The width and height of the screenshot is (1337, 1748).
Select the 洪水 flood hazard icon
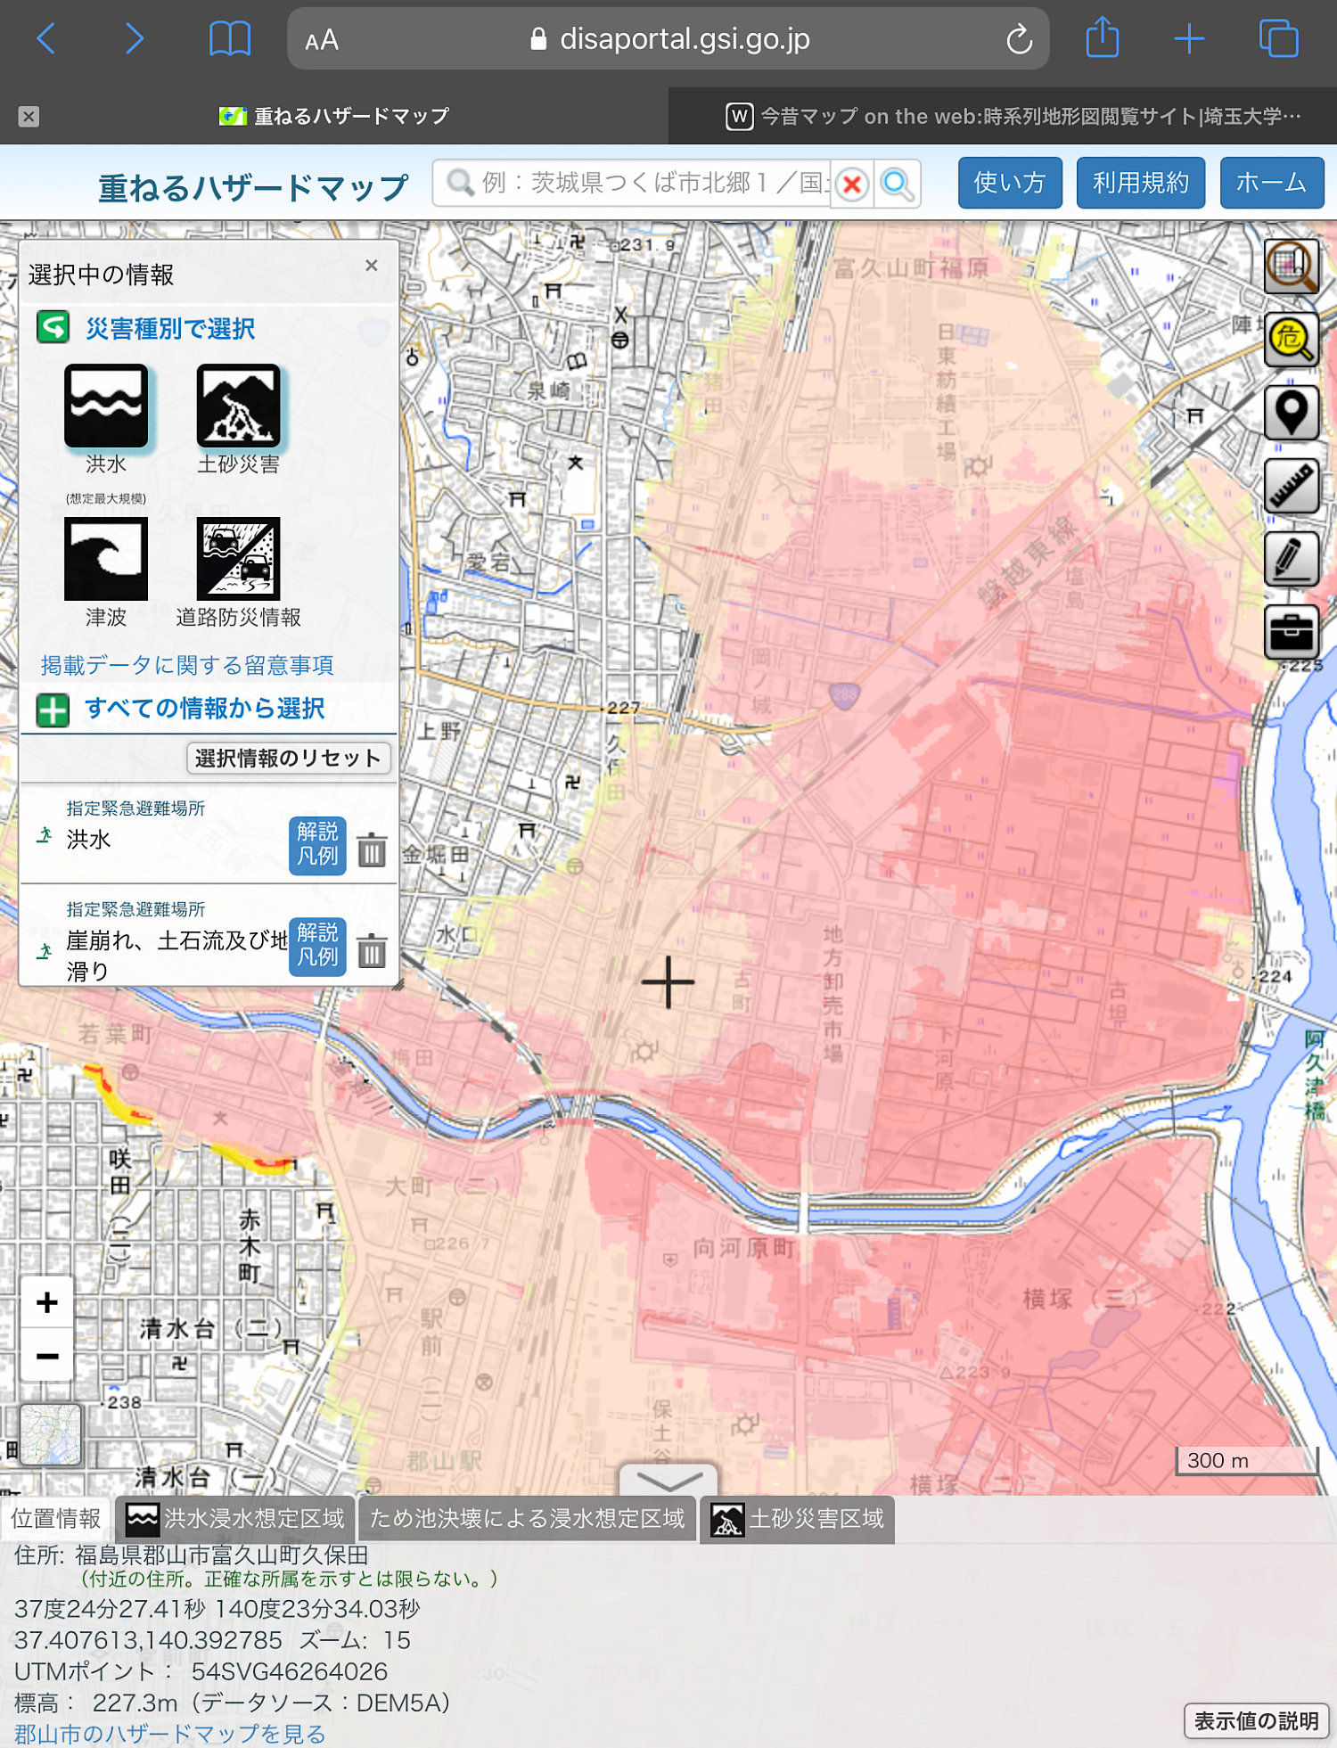tap(106, 406)
